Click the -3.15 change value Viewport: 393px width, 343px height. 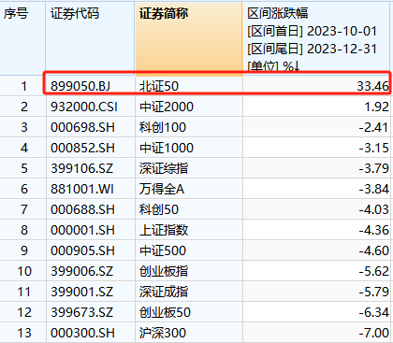pos(373,148)
